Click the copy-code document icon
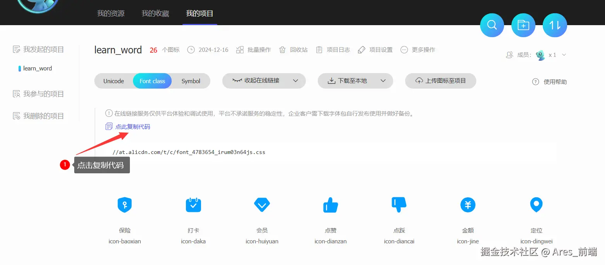 point(109,127)
